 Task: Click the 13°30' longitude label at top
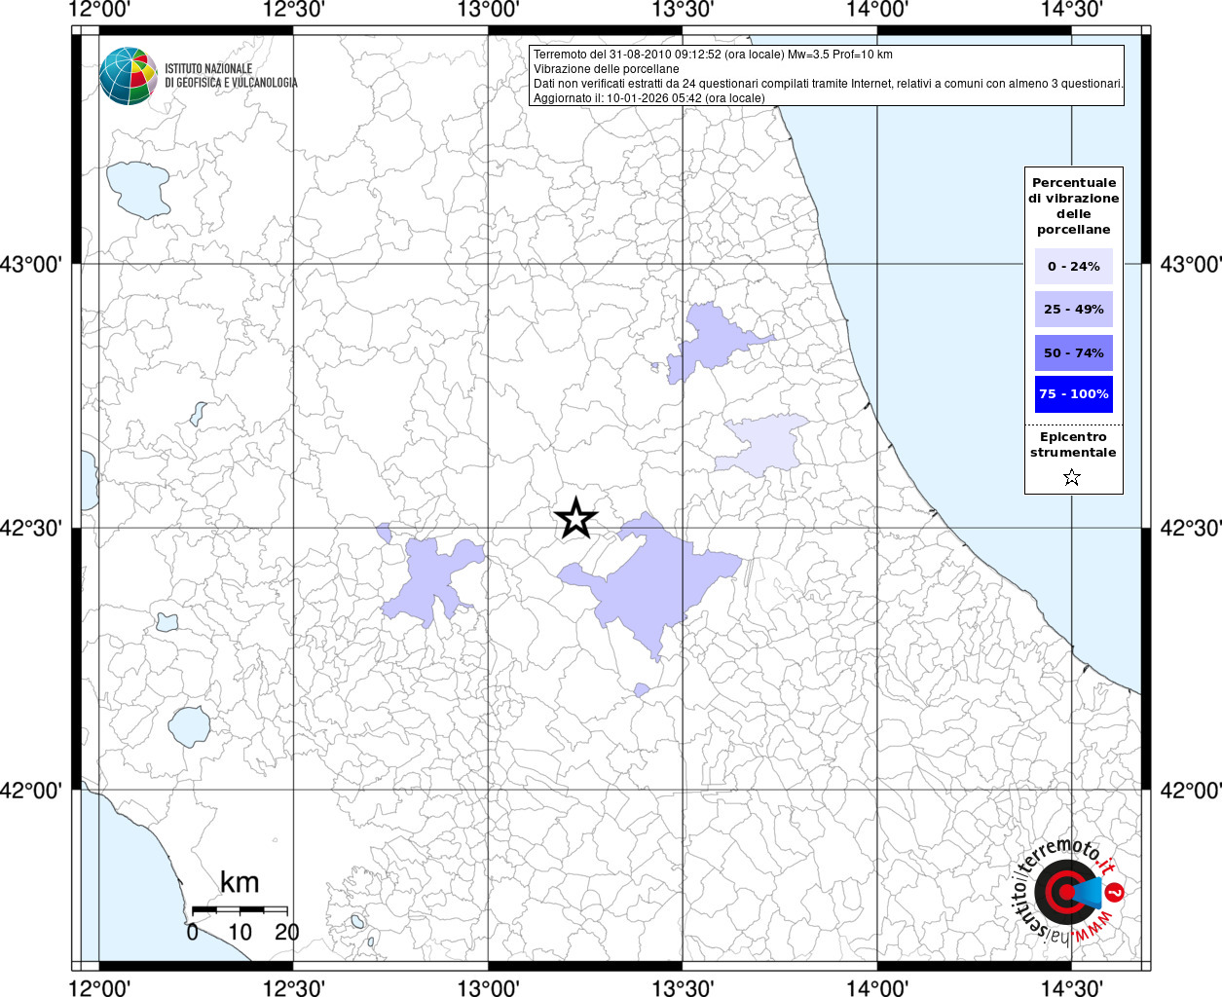point(683,11)
